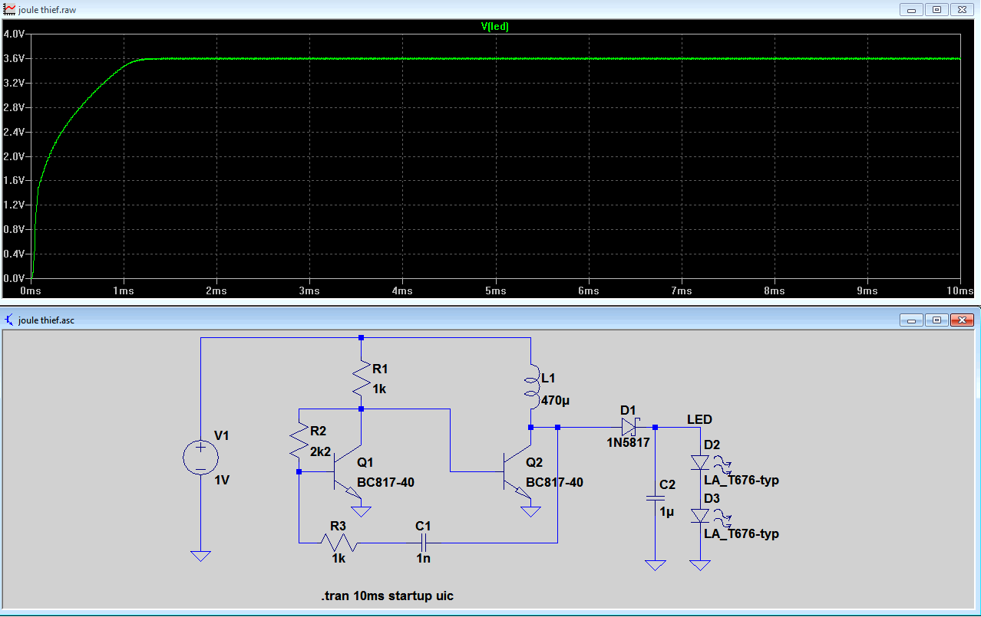Click the Q1 BC817-40 transistor symbol
The width and height of the screenshot is (981, 617).
pyautogui.click(x=350, y=480)
